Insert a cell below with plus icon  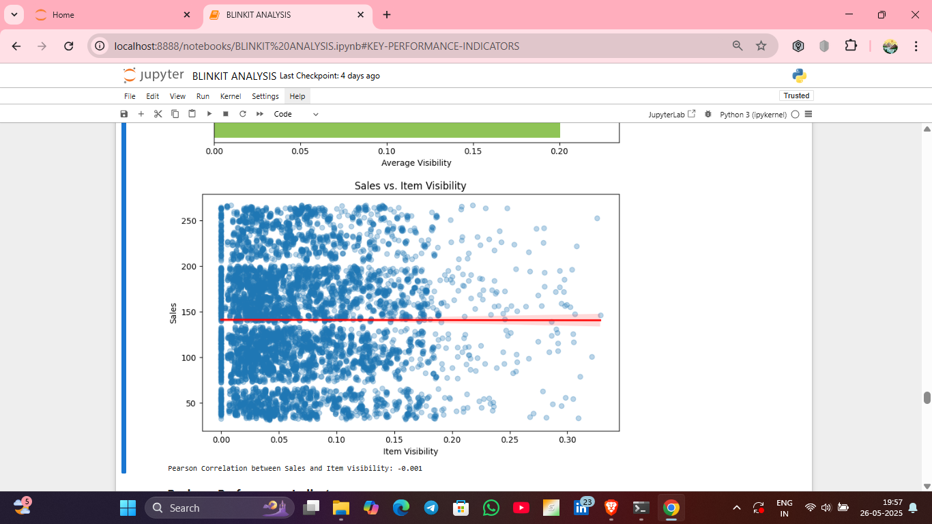click(x=141, y=114)
